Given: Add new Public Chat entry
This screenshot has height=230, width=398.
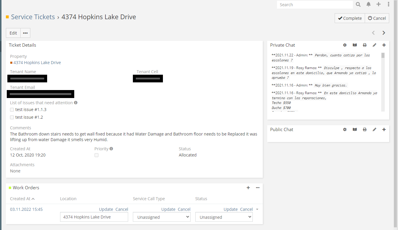Looking at the screenshot, I should (x=384, y=130).
